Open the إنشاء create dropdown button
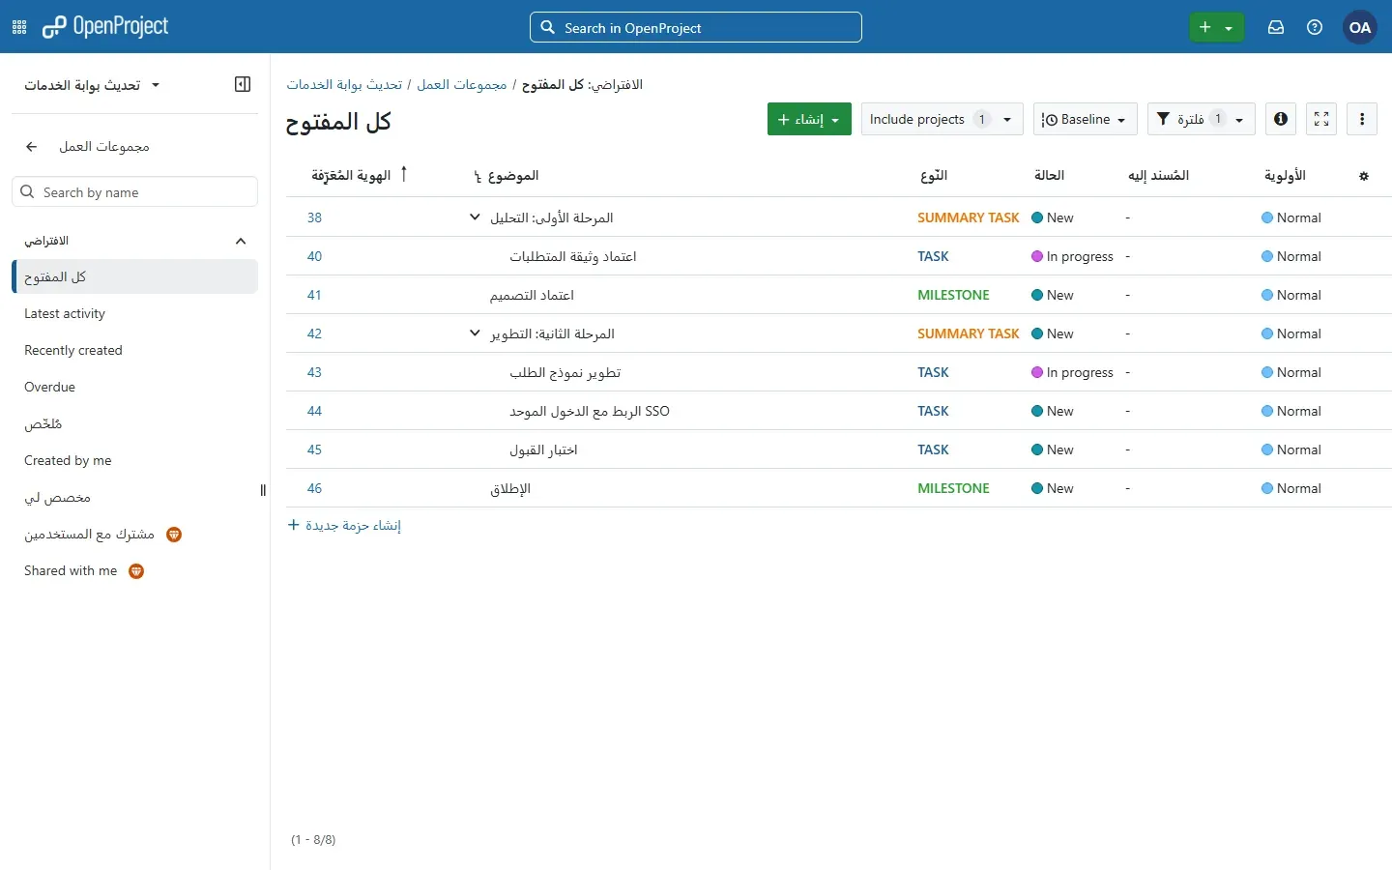This screenshot has height=870, width=1392. (x=809, y=119)
